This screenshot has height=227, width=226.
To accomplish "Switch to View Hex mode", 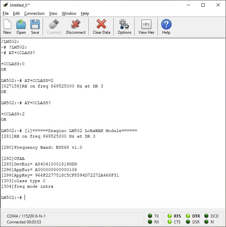I will tap(146, 27).
